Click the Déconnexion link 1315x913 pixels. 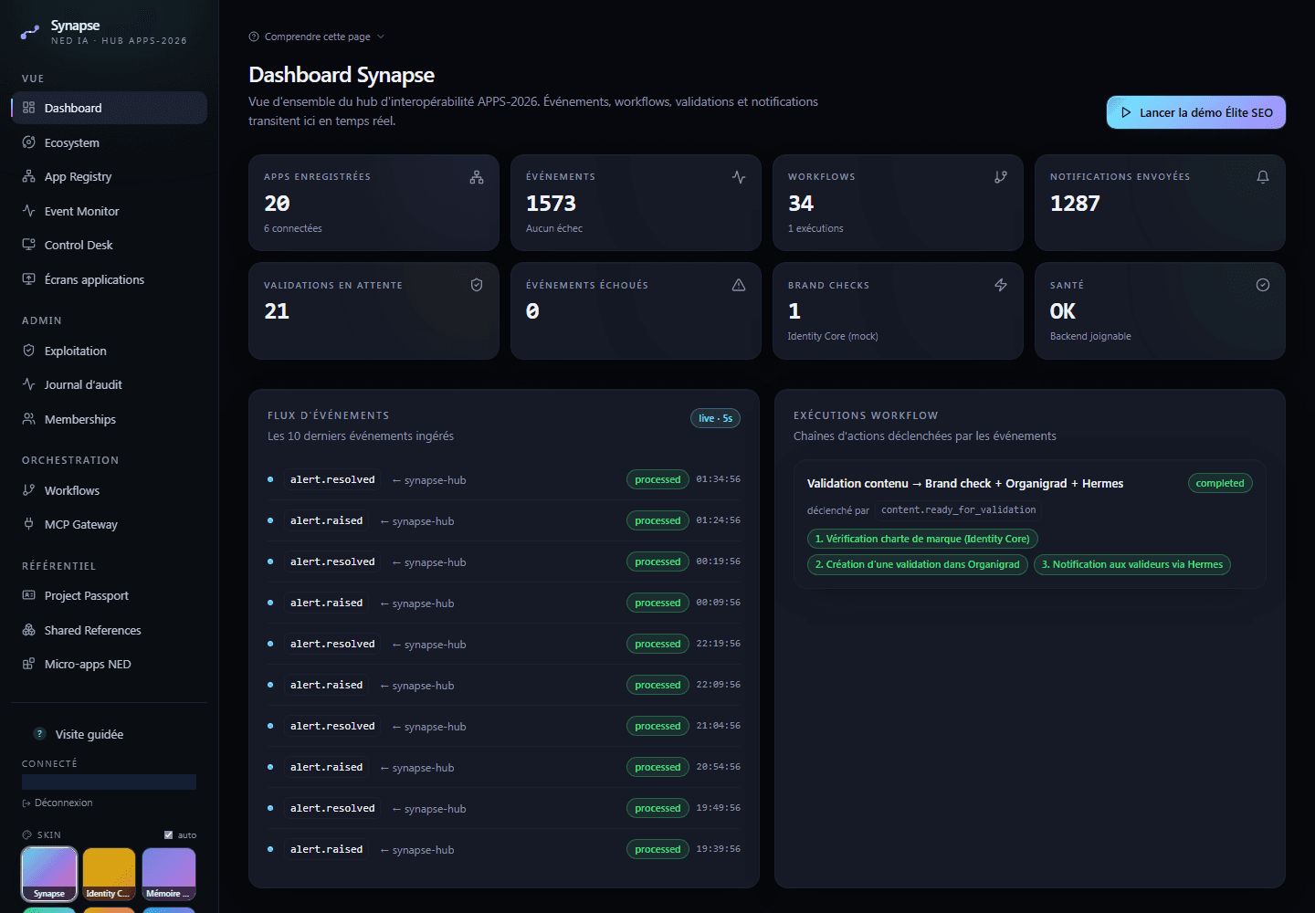58,803
